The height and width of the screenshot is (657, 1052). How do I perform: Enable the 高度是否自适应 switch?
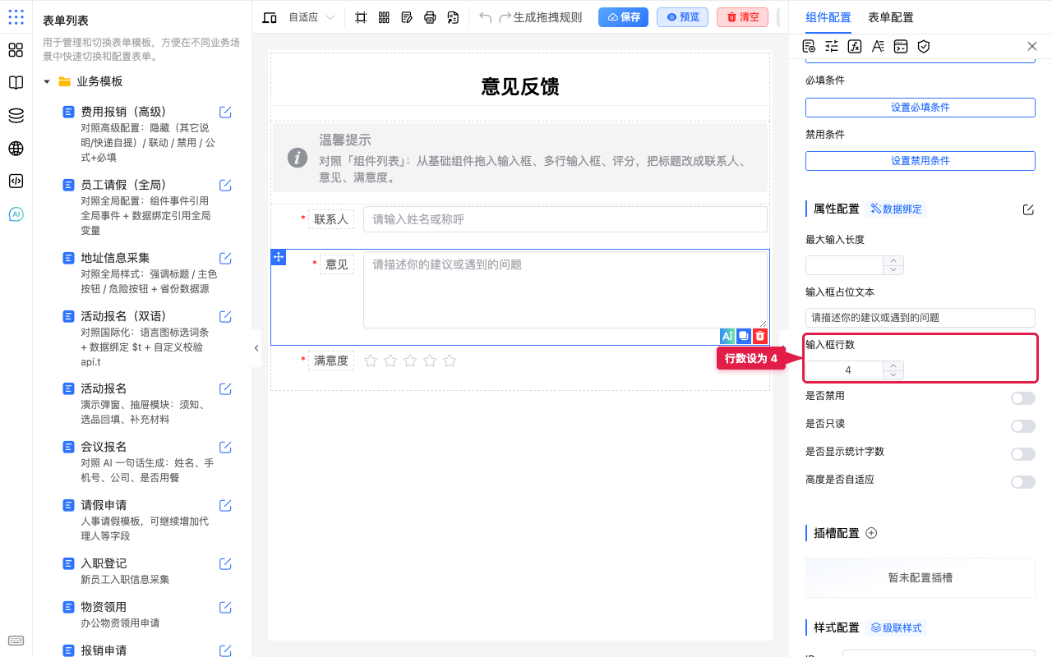click(x=1023, y=482)
